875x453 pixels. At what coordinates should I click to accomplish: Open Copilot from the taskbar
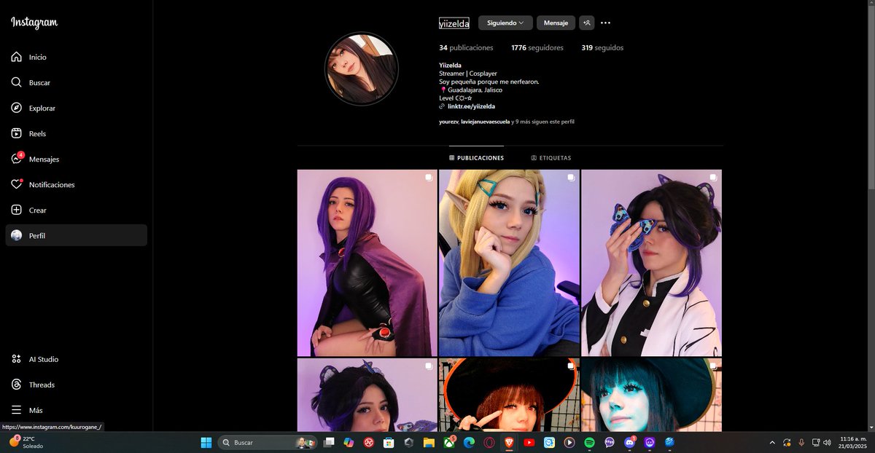click(349, 442)
